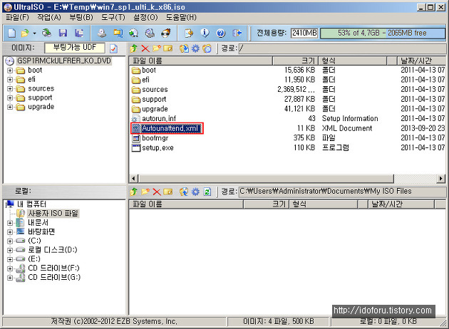Open the 부팅(B) menu
449x329 pixels.
[81, 18]
